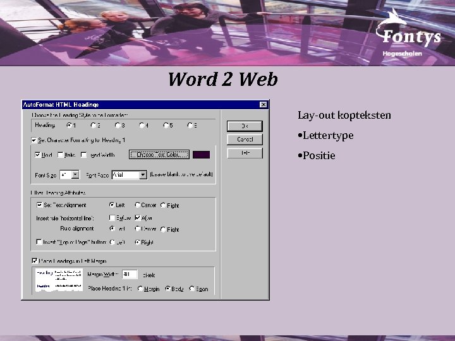
Task: Uncheck insert rule After checkbox
Action: click(138, 218)
